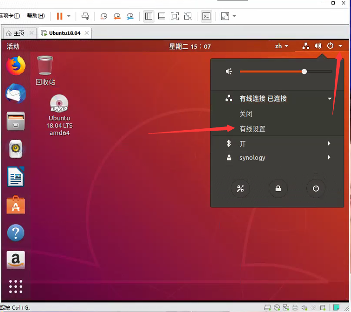This screenshot has height=312, width=351.
Task: Open the 帮助(H) menu
Action: (x=36, y=16)
